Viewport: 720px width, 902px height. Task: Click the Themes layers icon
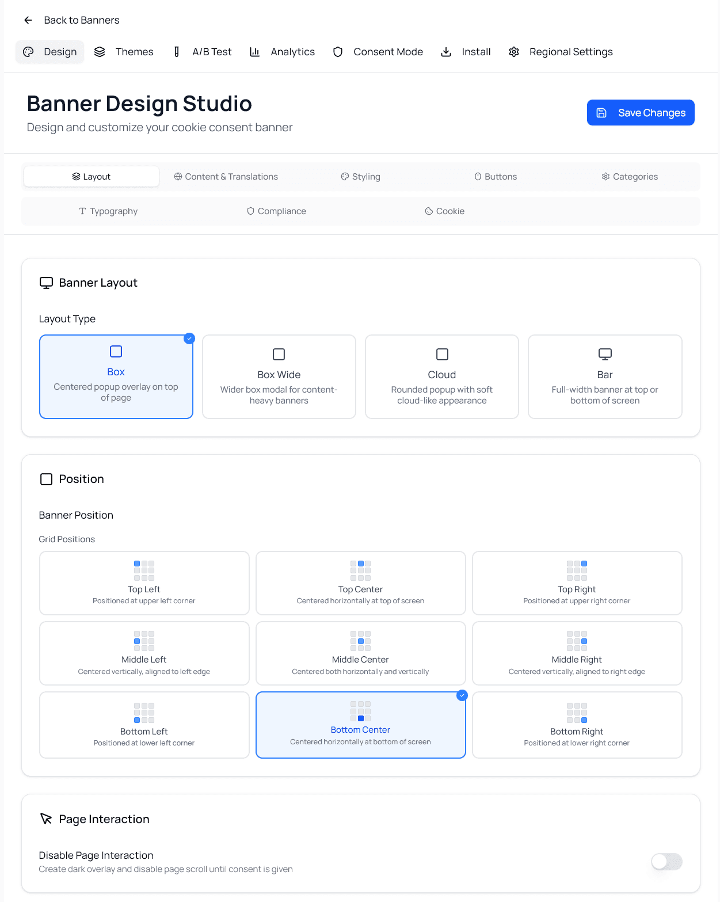[x=100, y=52]
